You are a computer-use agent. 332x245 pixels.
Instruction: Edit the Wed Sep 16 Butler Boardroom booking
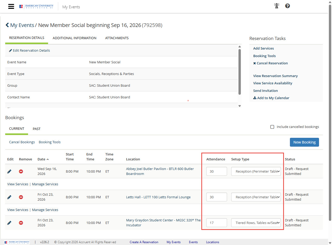point(9,171)
